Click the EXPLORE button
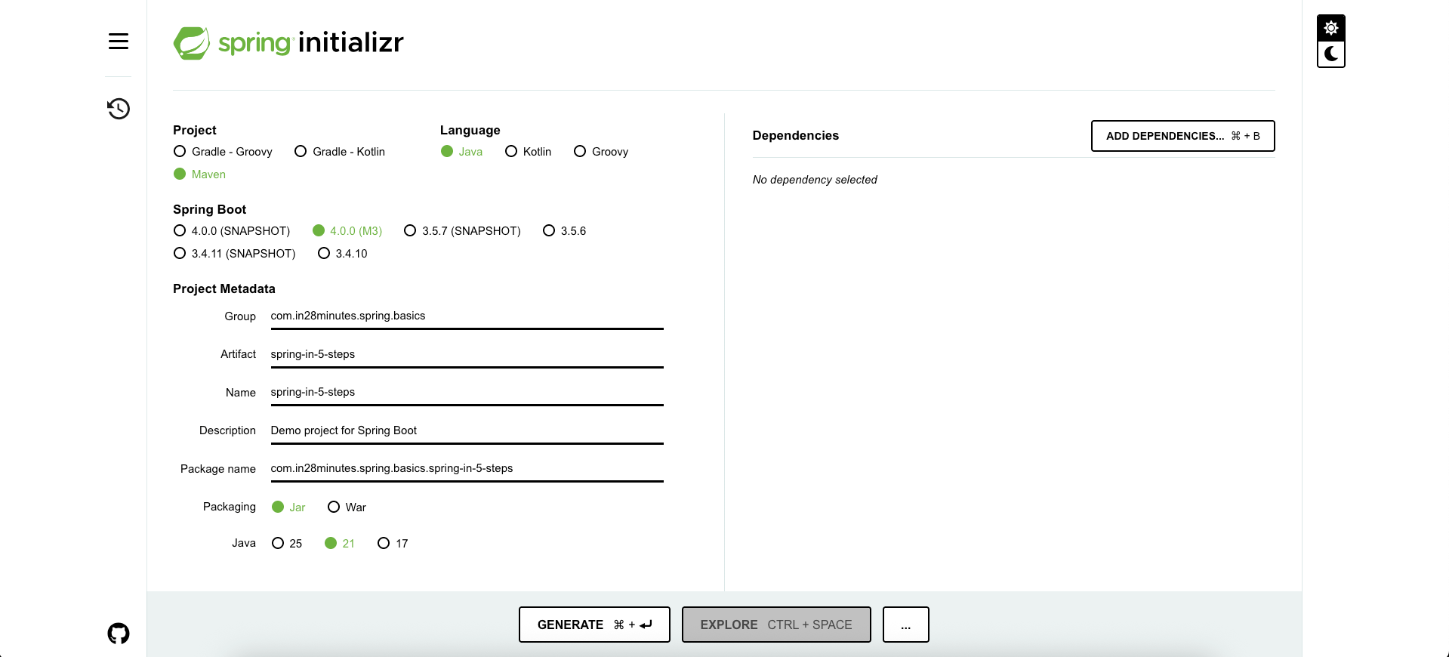 pyautogui.click(x=776, y=625)
